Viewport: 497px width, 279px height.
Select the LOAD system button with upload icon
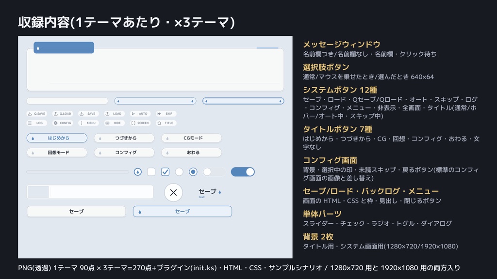click(x=115, y=113)
